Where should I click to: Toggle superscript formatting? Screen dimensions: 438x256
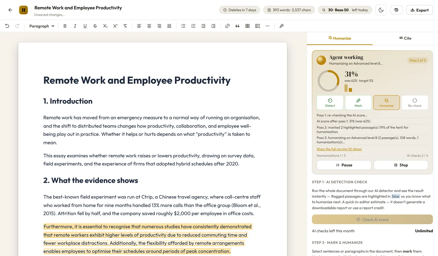click(115, 26)
